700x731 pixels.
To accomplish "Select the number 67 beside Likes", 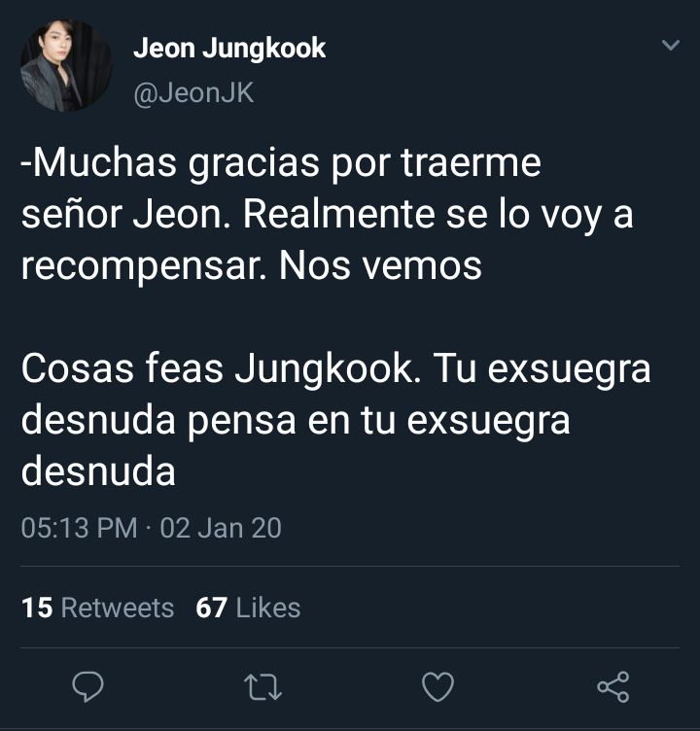I will pos(211,608).
